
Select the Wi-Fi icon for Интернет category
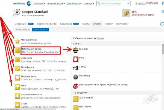17,59
